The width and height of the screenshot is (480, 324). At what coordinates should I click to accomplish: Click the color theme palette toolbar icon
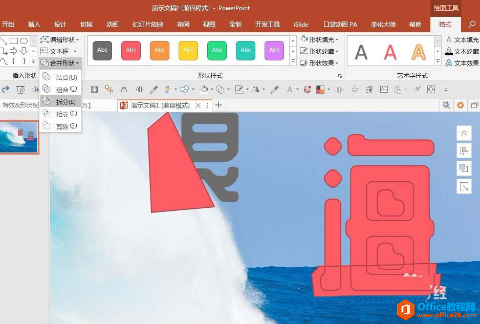tap(320, 90)
